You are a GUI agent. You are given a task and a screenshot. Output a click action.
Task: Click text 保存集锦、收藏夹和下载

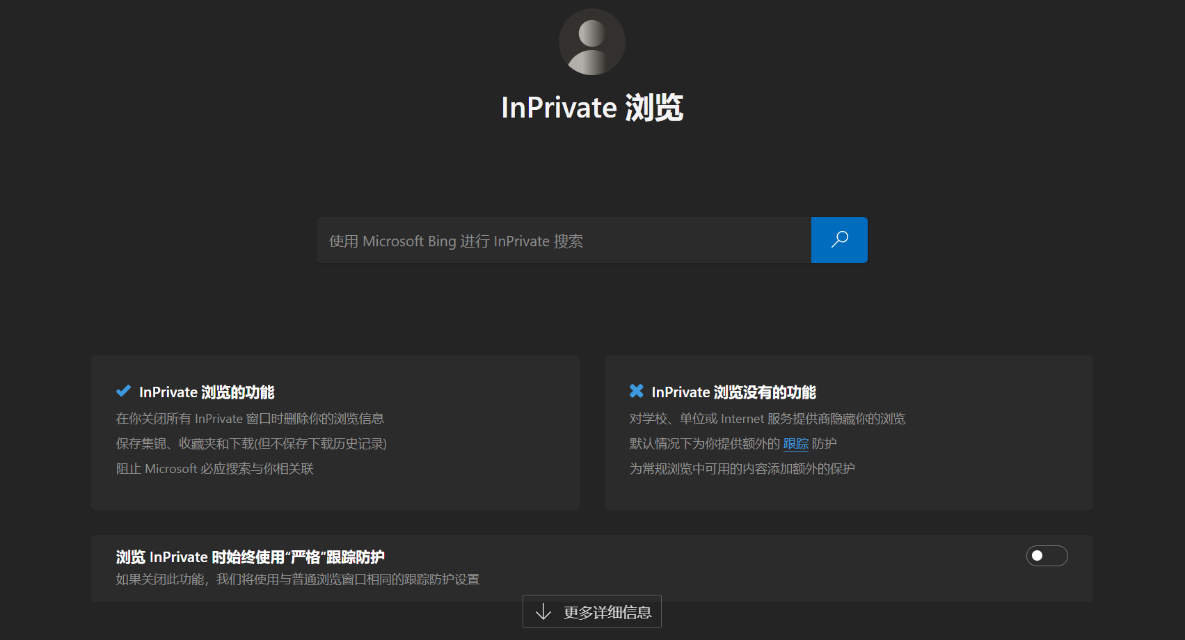(x=185, y=444)
